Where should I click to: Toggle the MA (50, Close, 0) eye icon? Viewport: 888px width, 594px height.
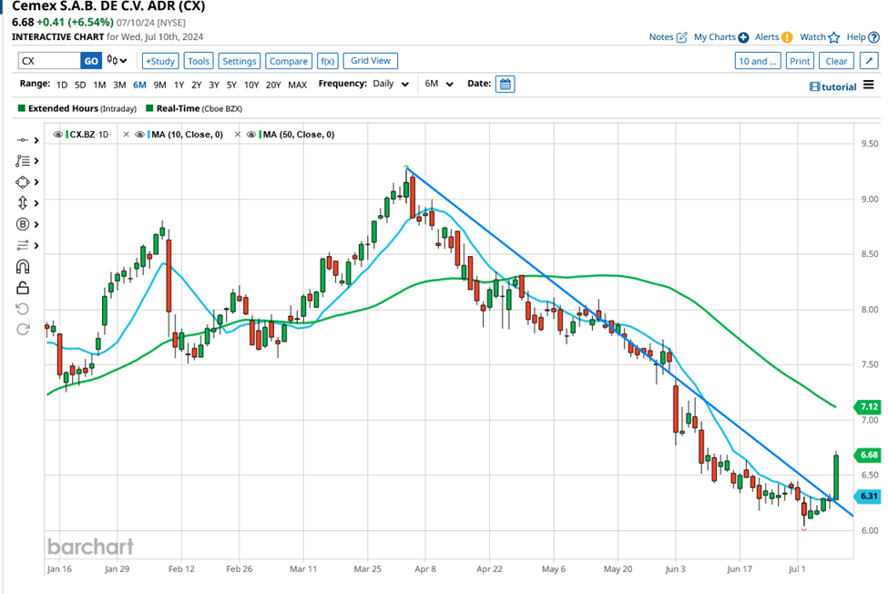252,134
